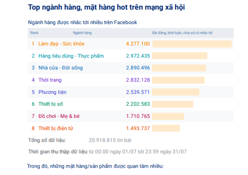Select the "Thiết bị số" category
The width and height of the screenshot is (248, 175).
tap(51, 104)
